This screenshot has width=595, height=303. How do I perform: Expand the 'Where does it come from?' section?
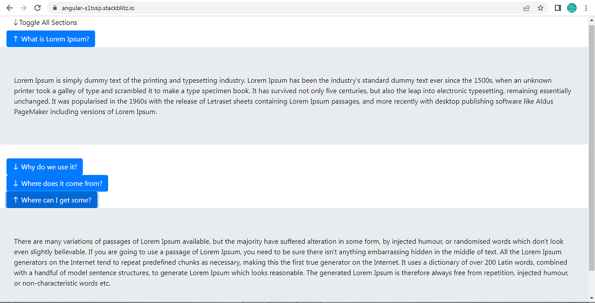[x=57, y=183]
